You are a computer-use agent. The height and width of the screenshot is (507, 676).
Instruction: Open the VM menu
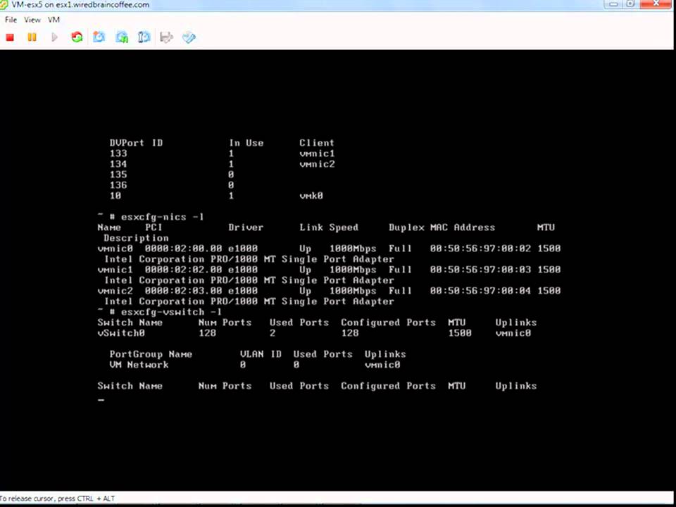click(x=54, y=20)
